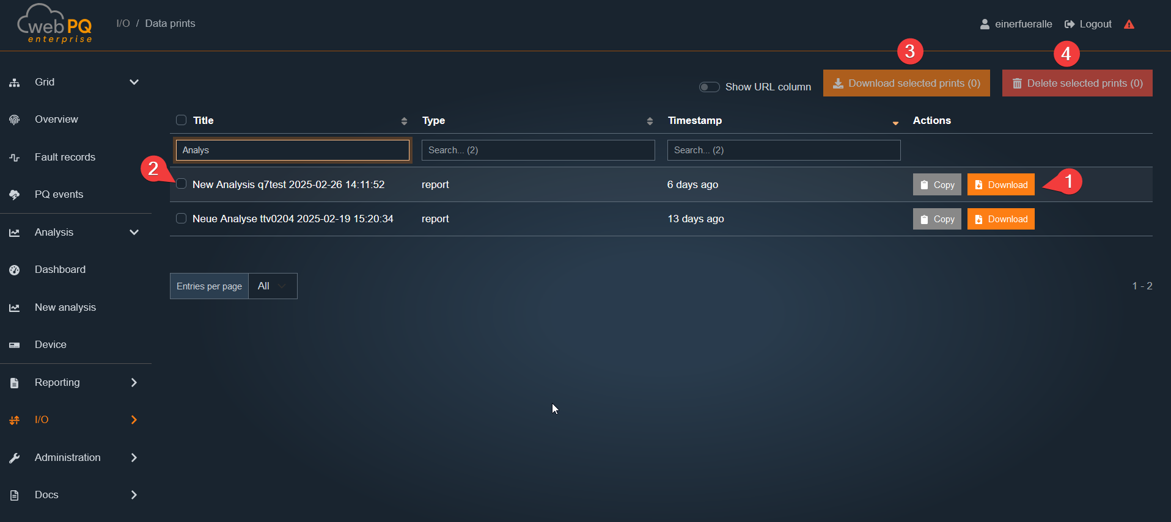Expand the Grid sidebar section

(134, 82)
